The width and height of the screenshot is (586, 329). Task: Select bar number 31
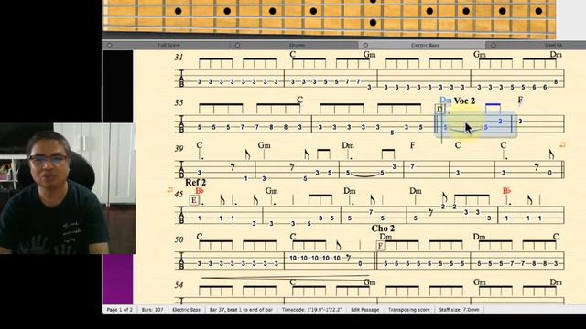(x=179, y=57)
